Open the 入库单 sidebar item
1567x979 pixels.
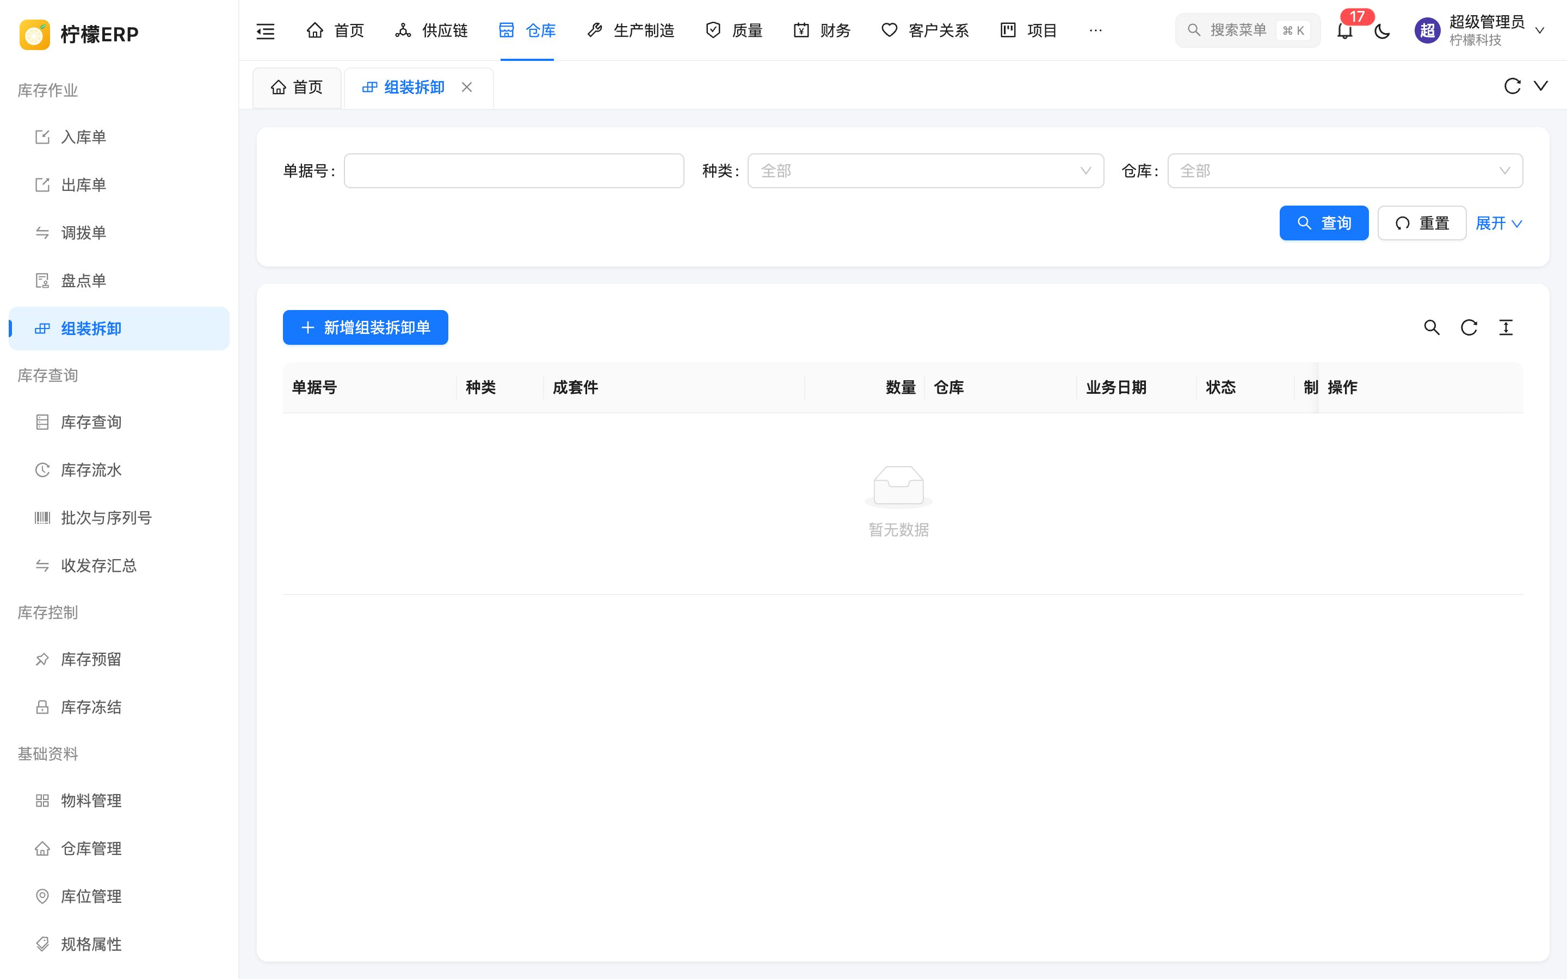119,137
